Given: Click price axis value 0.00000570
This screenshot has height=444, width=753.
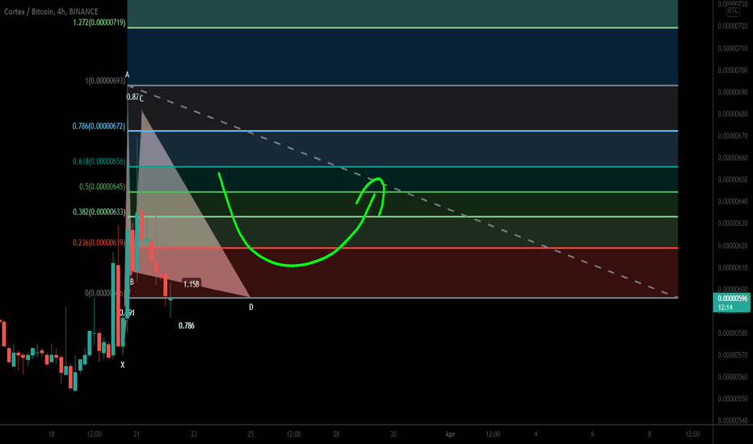Looking at the screenshot, I should (732, 355).
